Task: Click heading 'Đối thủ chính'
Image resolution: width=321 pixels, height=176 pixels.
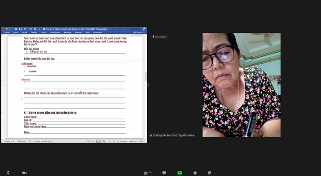Action: pos(31,49)
